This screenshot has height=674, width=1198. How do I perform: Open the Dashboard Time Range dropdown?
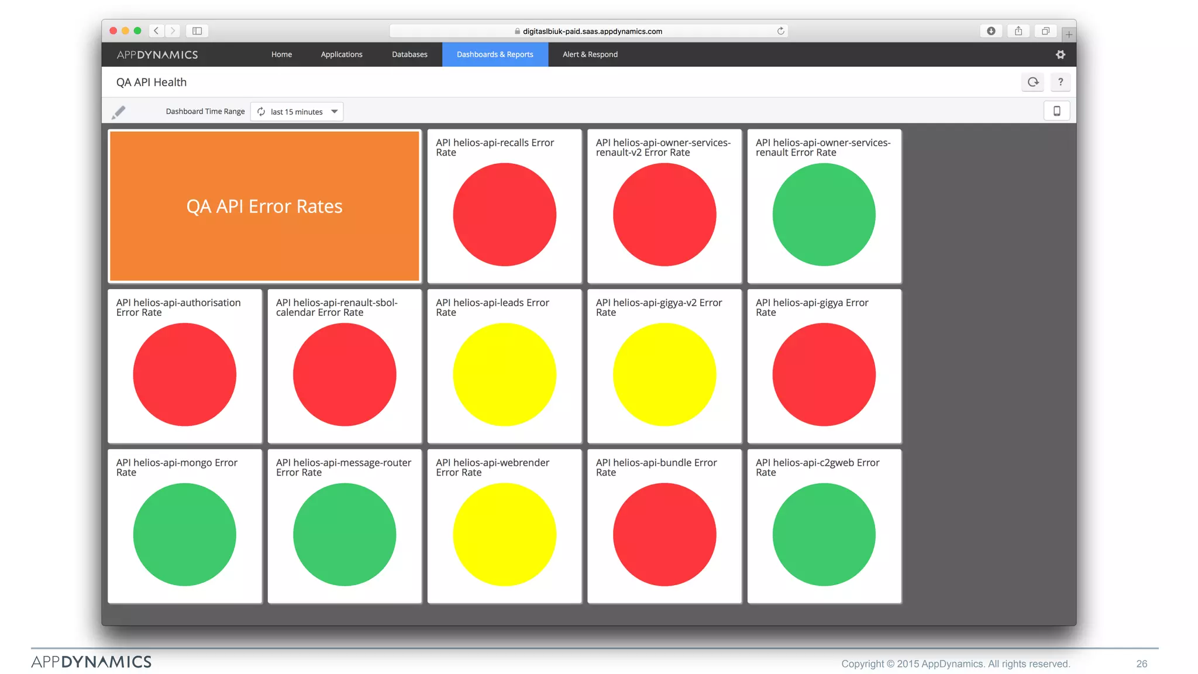297,112
